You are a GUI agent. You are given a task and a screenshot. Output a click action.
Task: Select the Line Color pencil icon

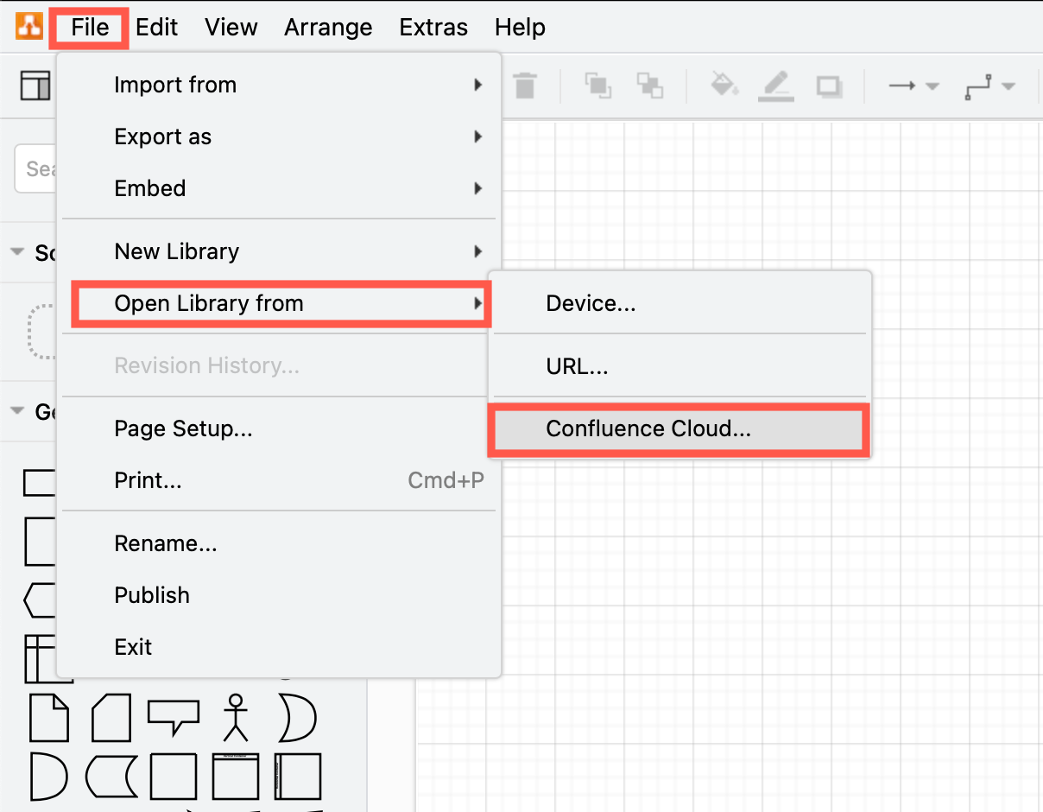pyautogui.click(x=774, y=86)
